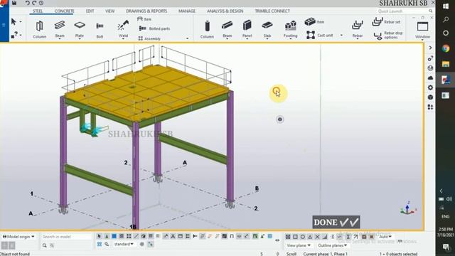Open the MANAGE ribbon tab

click(x=186, y=11)
